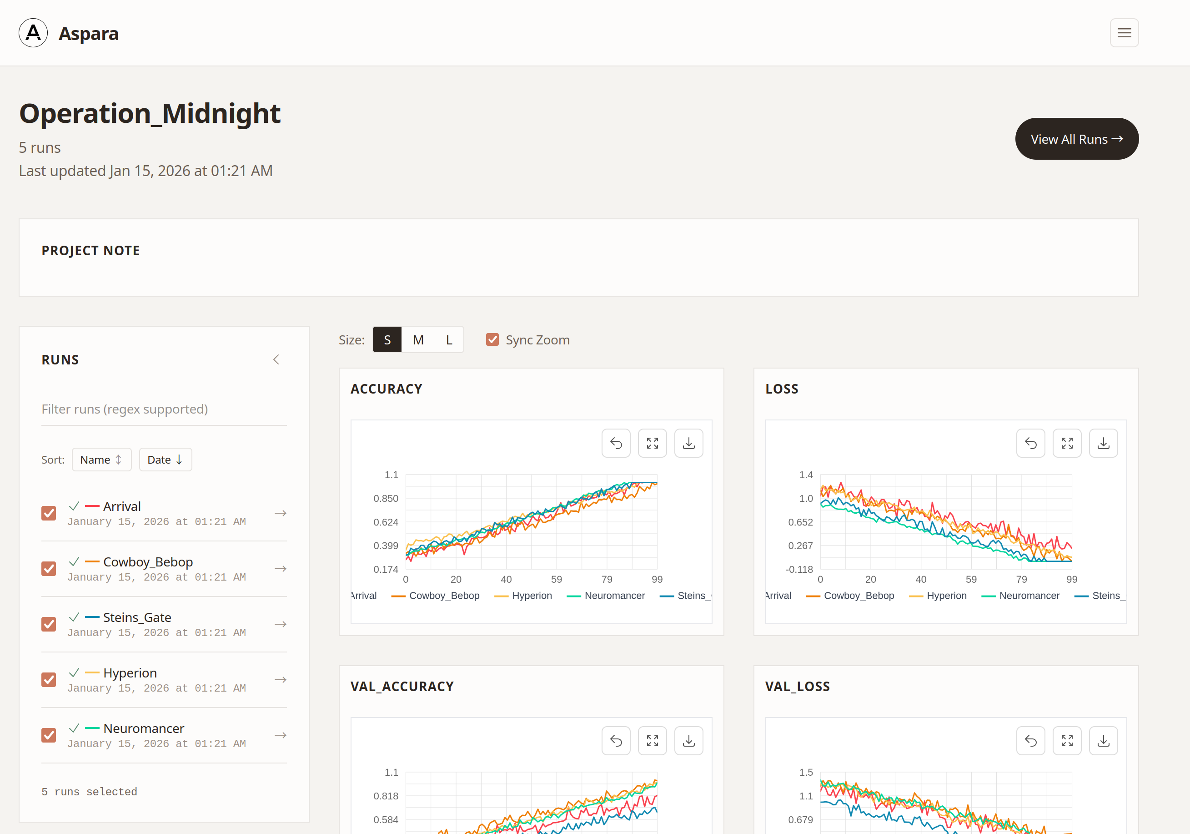
Task: Open details for the Steins_Gate run
Action: point(280,624)
